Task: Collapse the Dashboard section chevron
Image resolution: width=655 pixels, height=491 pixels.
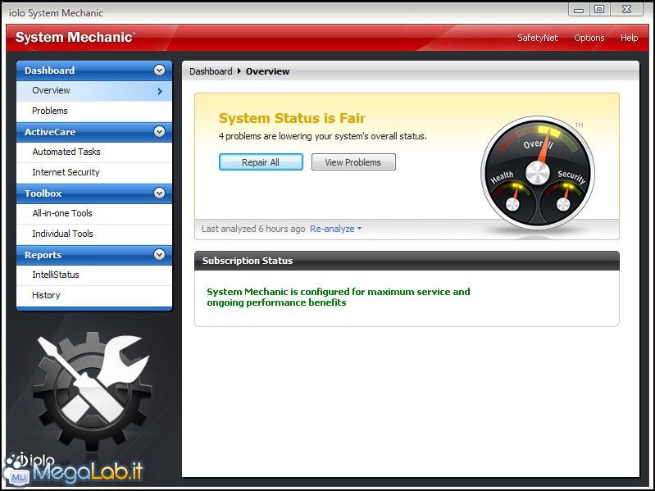Action: point(159,70)
